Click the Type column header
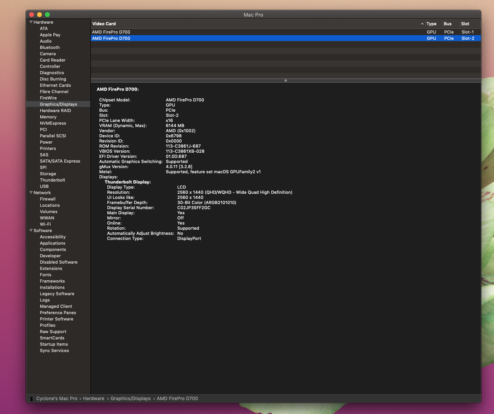494x414 pixels. pyautogui.click(x=431, y=24)
